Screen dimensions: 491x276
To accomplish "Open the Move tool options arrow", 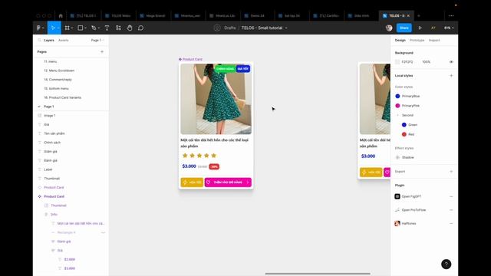I will click(58, 28).
